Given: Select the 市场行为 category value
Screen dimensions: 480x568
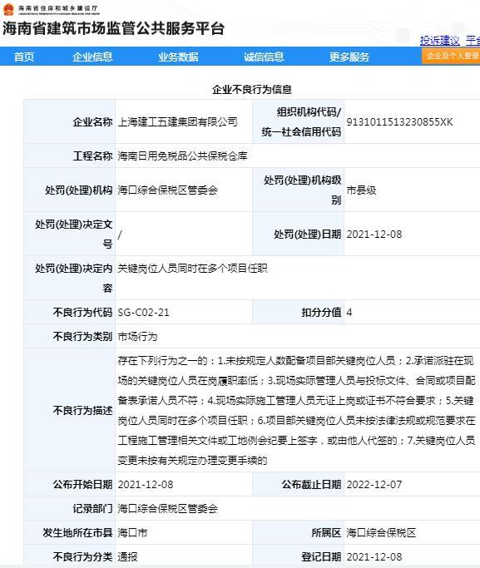Looking at the screenshot, I should pos(137,337).
